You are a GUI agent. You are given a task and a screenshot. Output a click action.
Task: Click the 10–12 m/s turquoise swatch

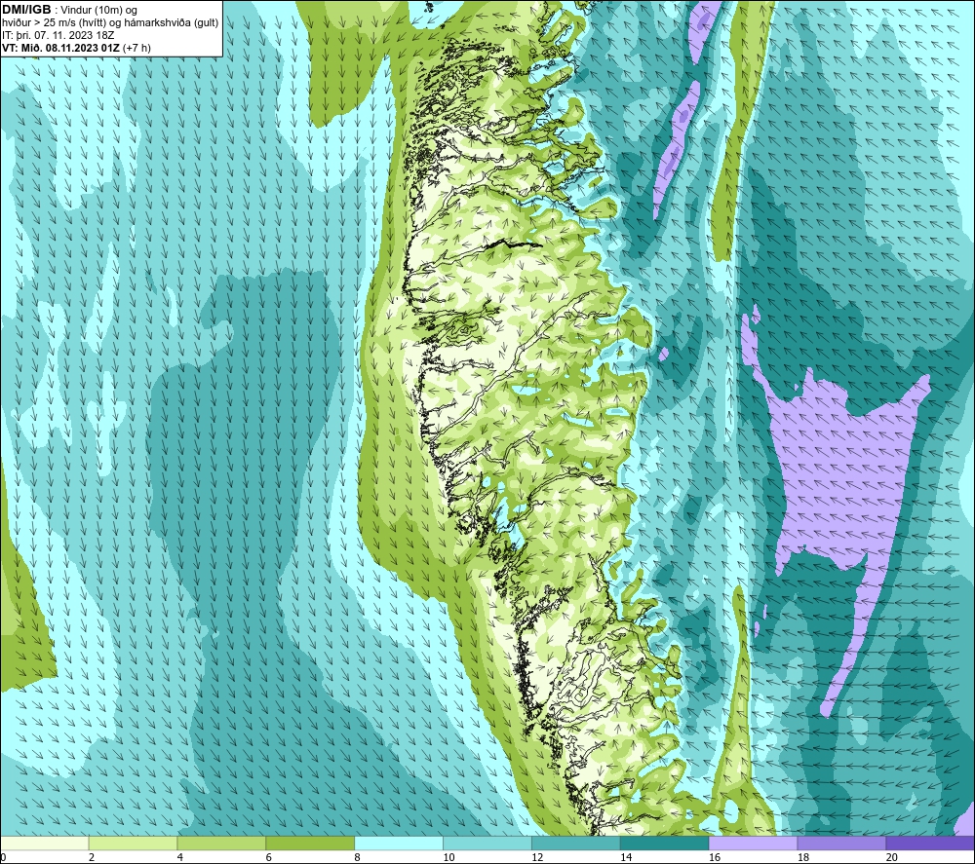487,843
